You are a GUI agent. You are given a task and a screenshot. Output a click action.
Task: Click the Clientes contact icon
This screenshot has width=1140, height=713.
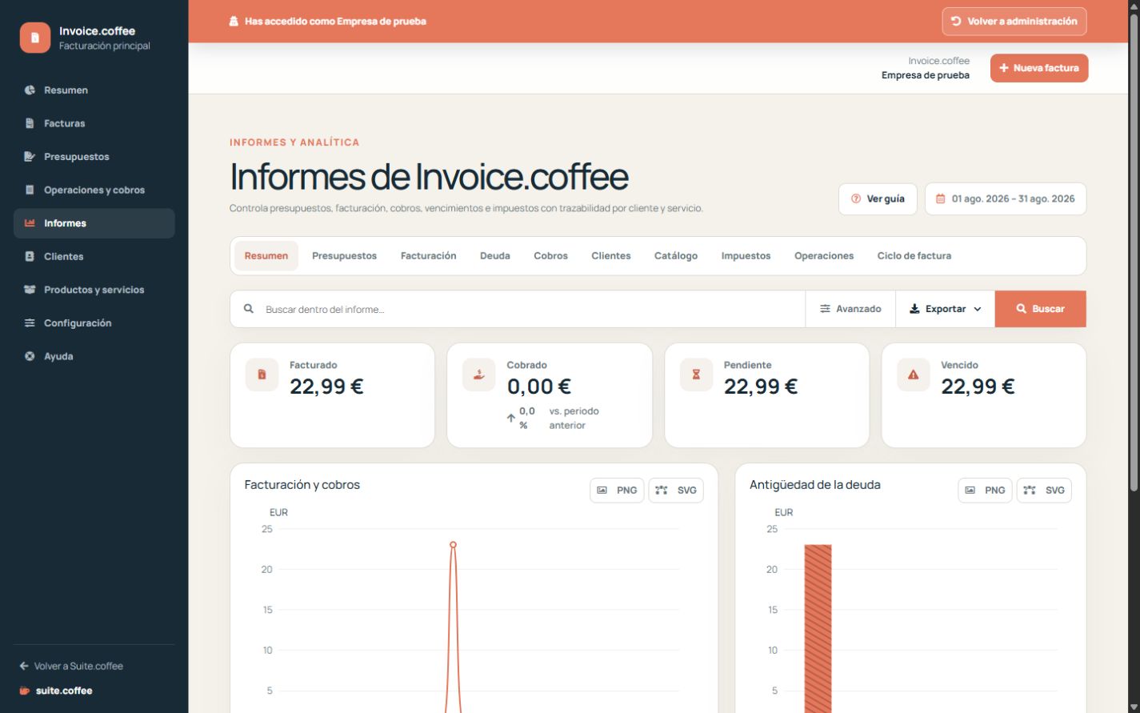click(30, 257)
